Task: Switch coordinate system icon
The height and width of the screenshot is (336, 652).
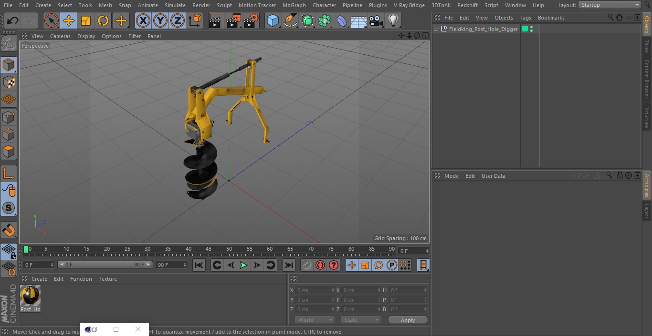Action: pyautogui.click(x=195, y=20)
